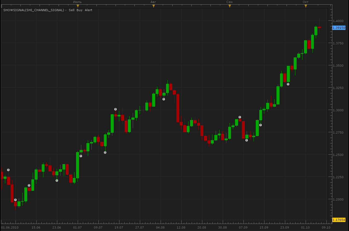Click the signal marker near 1.2150 just before 15.06
The image size is (349, 231).
tap(29, 185)
